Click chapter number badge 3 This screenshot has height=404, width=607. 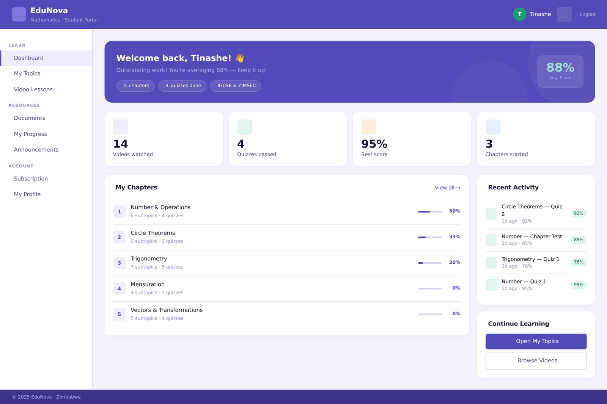point(119,263)
